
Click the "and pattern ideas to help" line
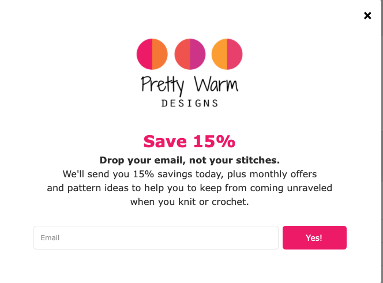point(190,188)
